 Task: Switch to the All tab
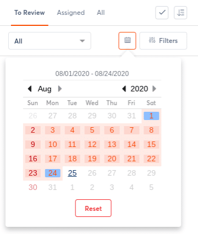[x=101, y=13]
